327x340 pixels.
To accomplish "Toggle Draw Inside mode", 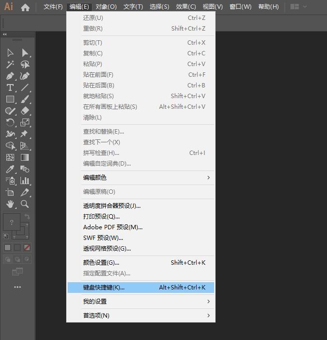I will [x=27, y=259].
